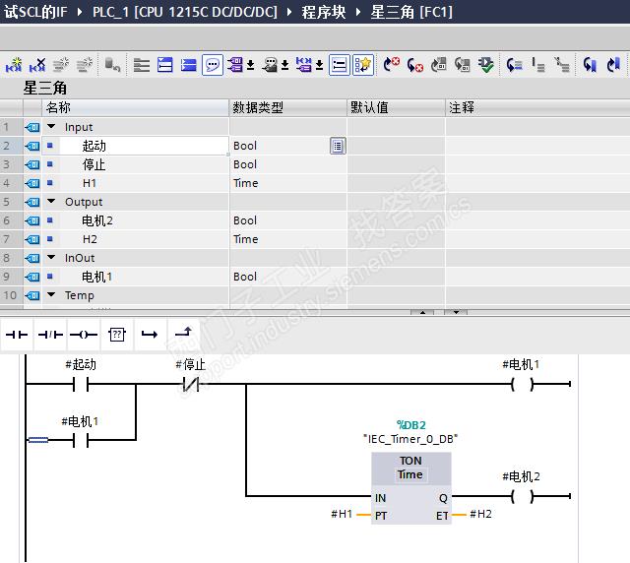Click row 1 interface icon for Input

32,127
